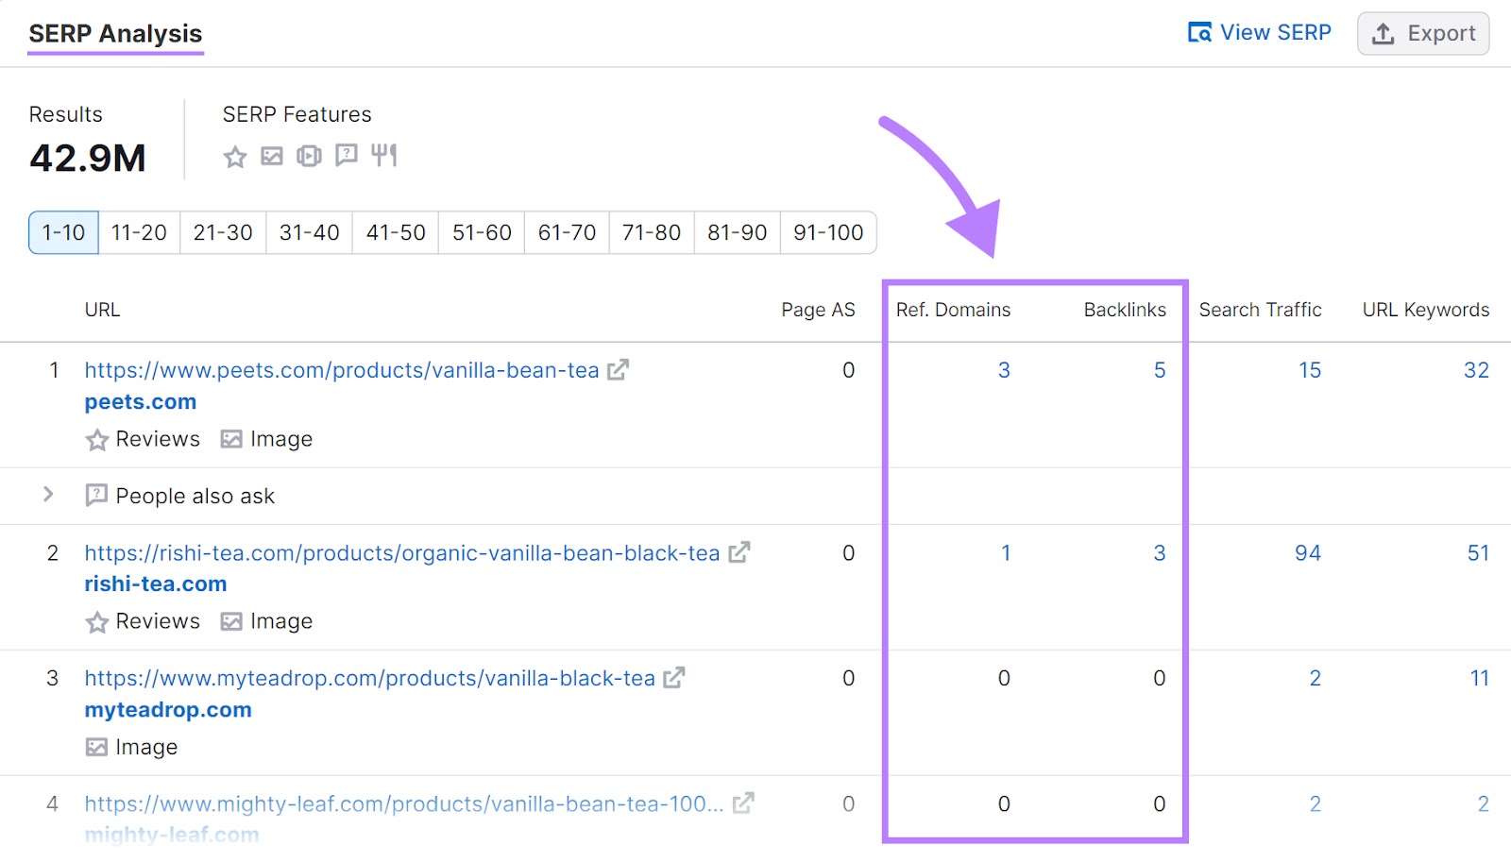The image size is (1511, 862).
Task: Select the 11-20 results page tab
Action: tap(139, 232)
